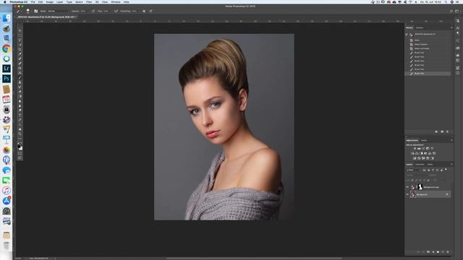Toggle pressure for opacity
This screenshot has height=260, width=463.
(93, 12)
